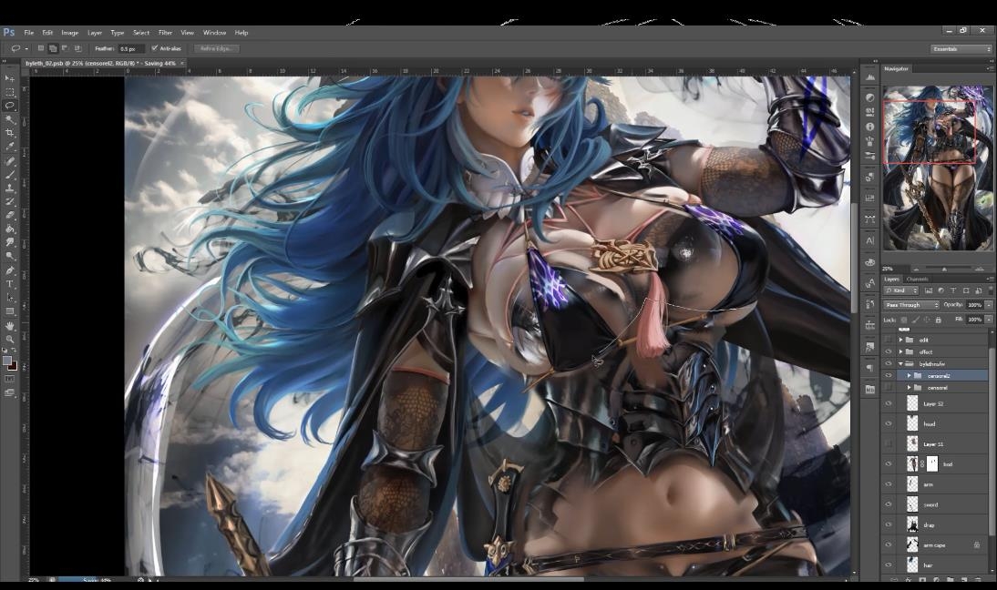
Task: Close the byleth_02.psb document tab
Action: tap(182, 63)
